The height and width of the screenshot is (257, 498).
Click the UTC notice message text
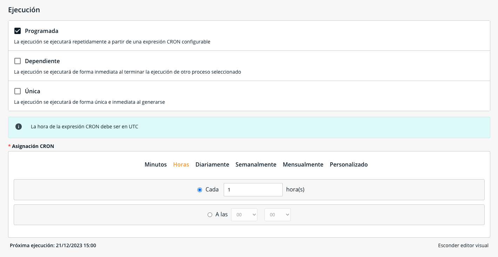tap(85, 127)
